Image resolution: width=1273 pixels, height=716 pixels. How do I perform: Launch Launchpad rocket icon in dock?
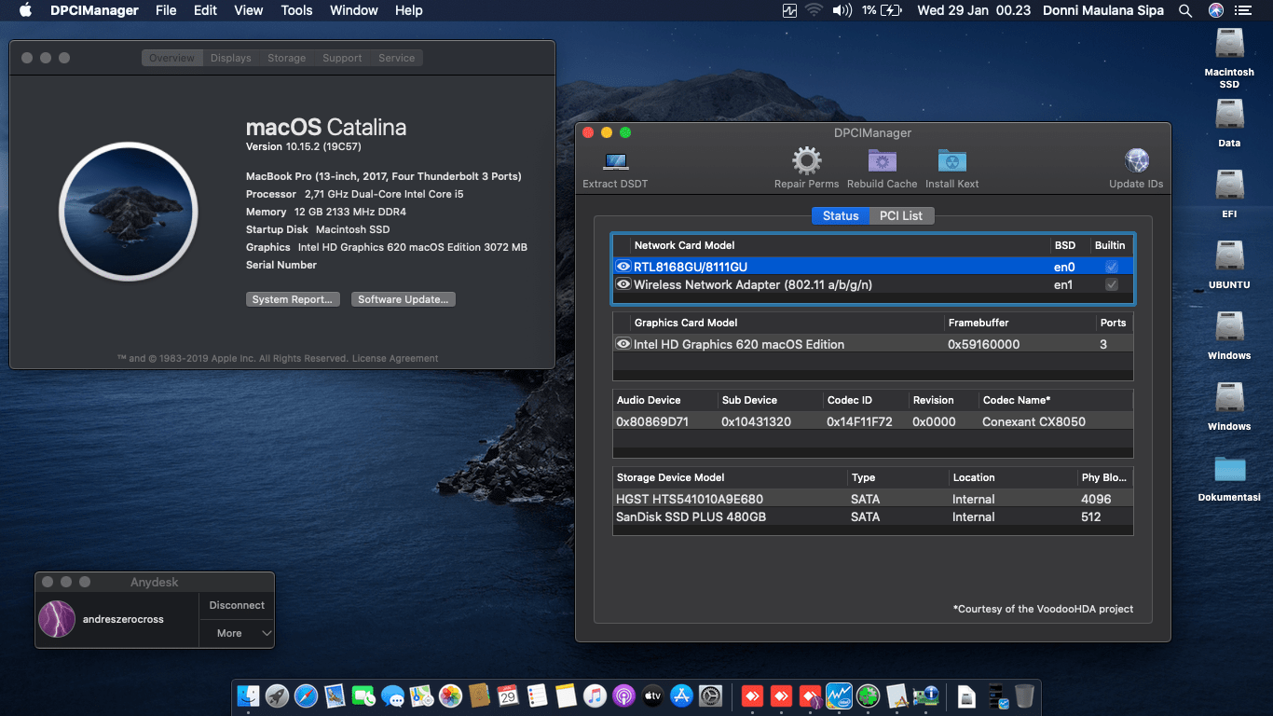(277, 695)
